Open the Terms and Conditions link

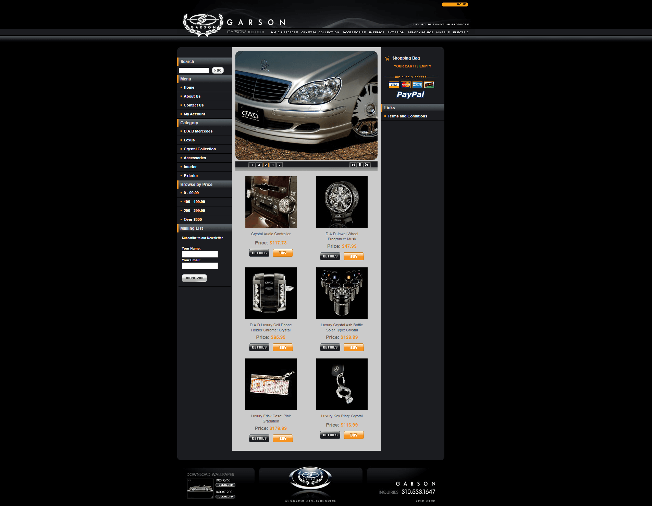click(407, 116)
